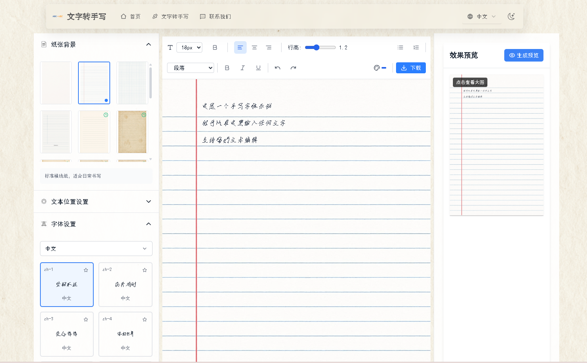Image resolution: width=587 pixels, height=363 pixels.
Task: Select center text alignment
Action: [x=254, y=47]
